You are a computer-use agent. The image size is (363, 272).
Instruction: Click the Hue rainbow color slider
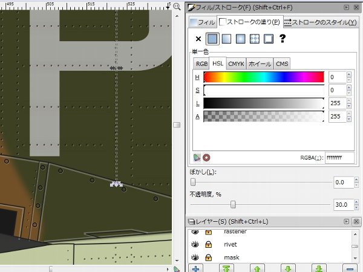[x=264, y=77]
